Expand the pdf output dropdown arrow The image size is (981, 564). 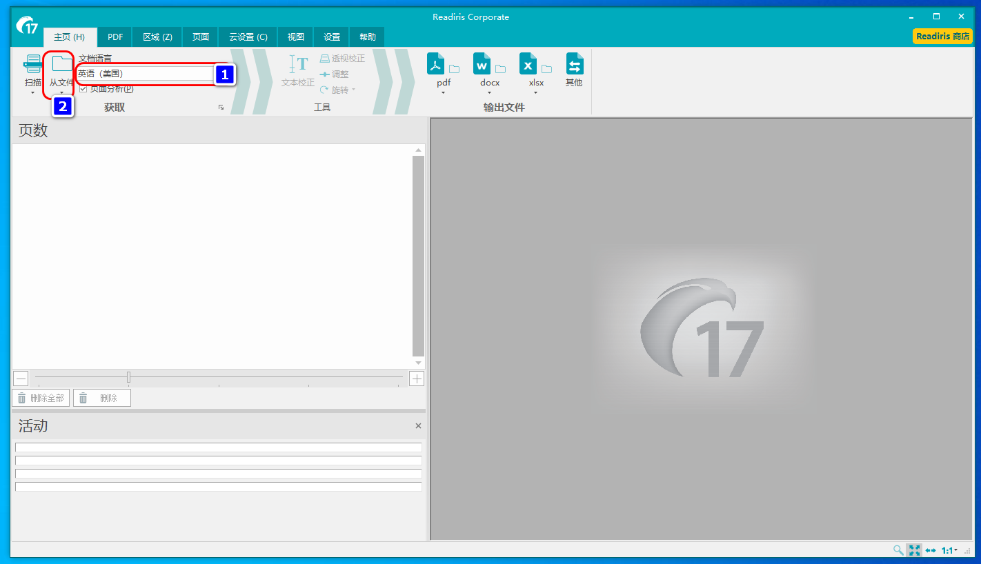tap(443, 92)
